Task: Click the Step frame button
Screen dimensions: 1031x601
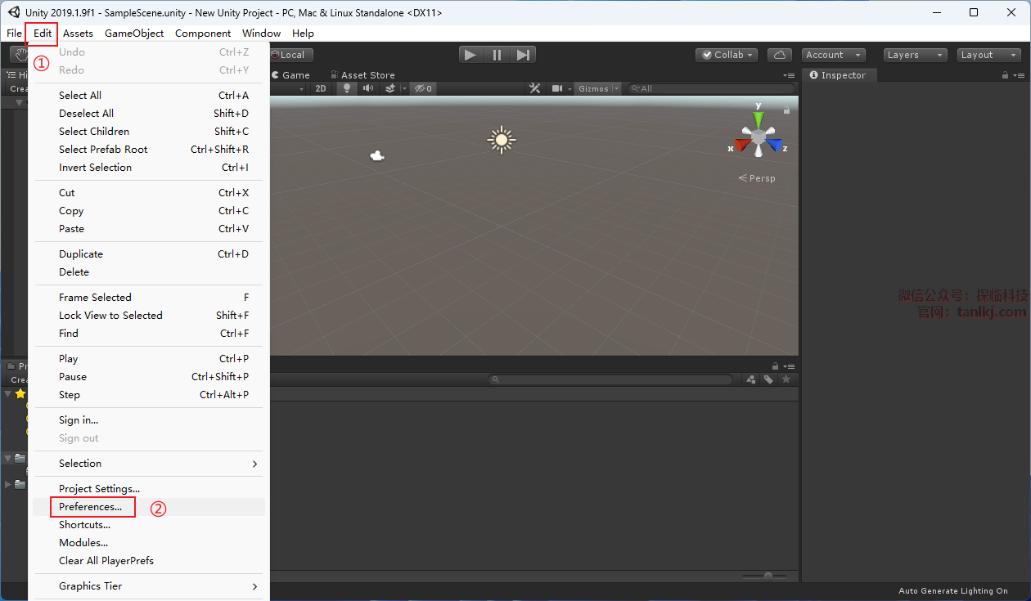Action: click(x=524, y=55)
